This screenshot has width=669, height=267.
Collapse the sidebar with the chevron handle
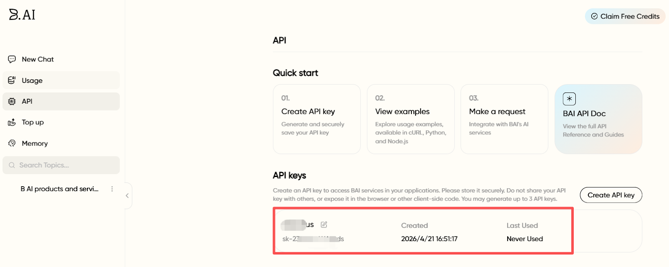127,195
